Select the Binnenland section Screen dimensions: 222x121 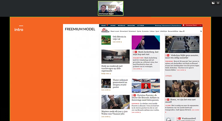pyautogui.click(x=124, y=31)
